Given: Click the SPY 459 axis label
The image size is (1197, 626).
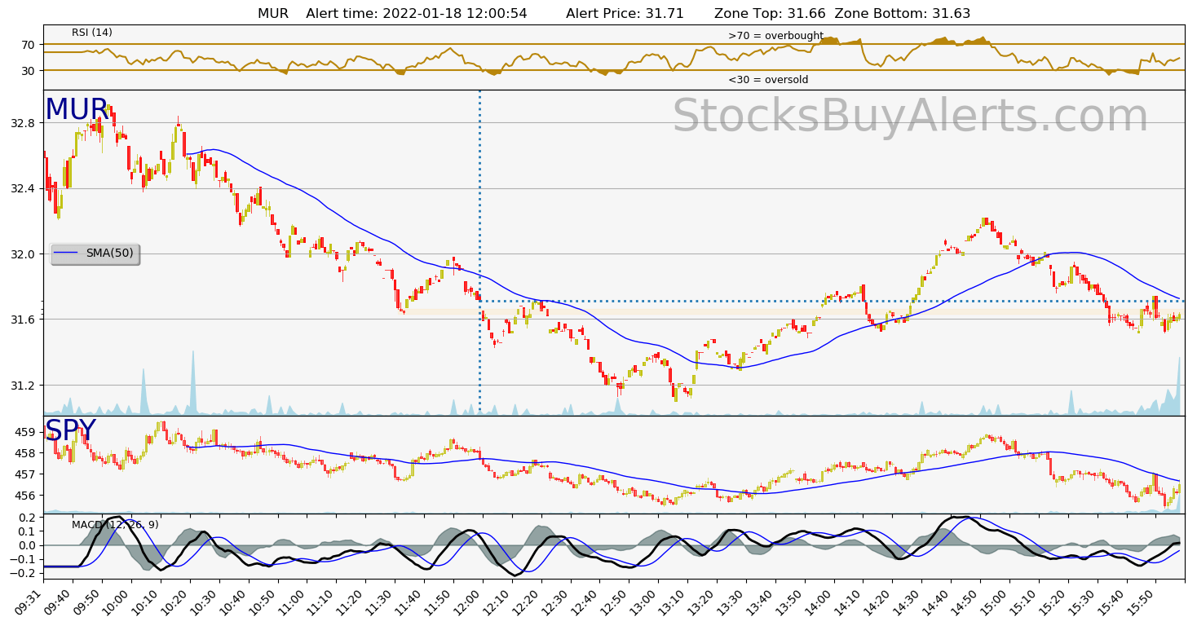Looking at the screenshot, I should (25, 432).
